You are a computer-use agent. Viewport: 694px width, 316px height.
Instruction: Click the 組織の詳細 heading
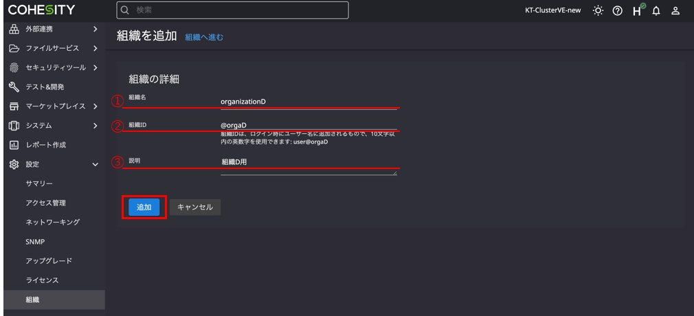point(154,79)
